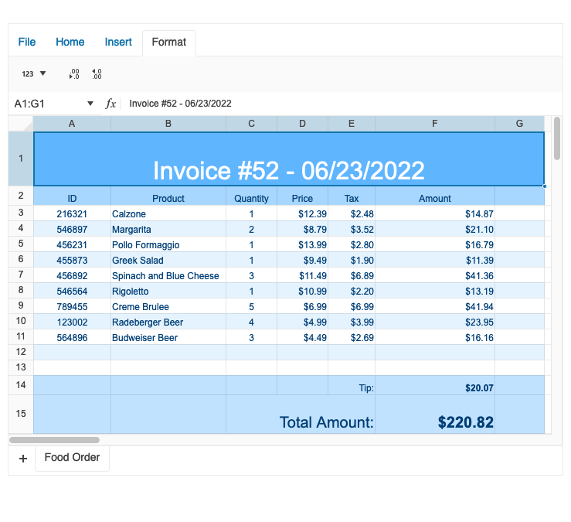Viewport: 571px width, 522px height.
Task: Select the Spinach and Blue Cheese cell
Action: [168, 276]
